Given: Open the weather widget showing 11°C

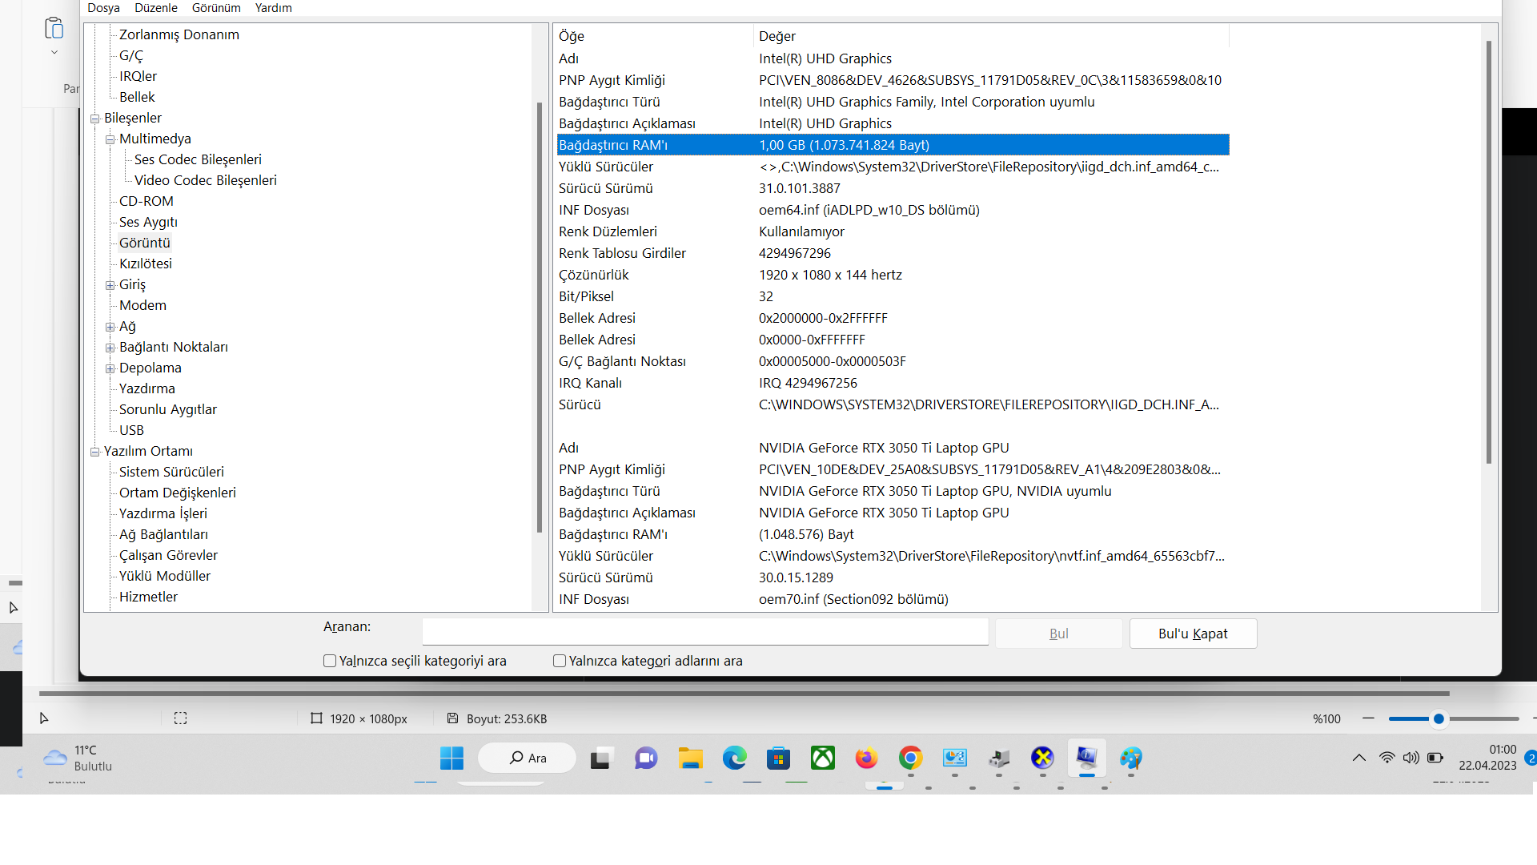Looking at the screenshot, I should [x=78, y=758].
